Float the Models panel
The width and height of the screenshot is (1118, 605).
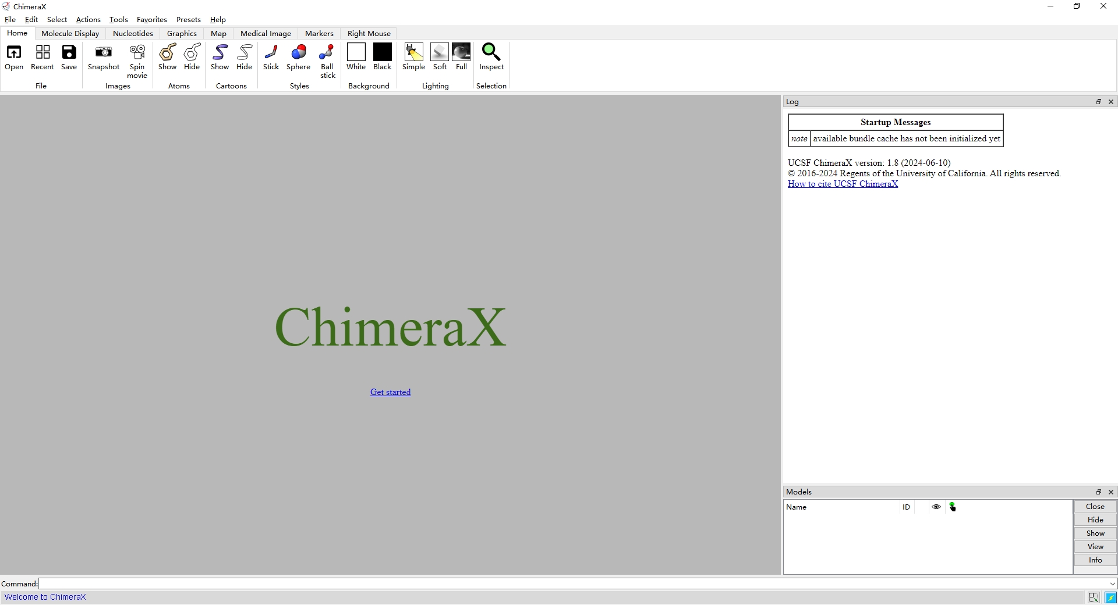point(1099,492)
